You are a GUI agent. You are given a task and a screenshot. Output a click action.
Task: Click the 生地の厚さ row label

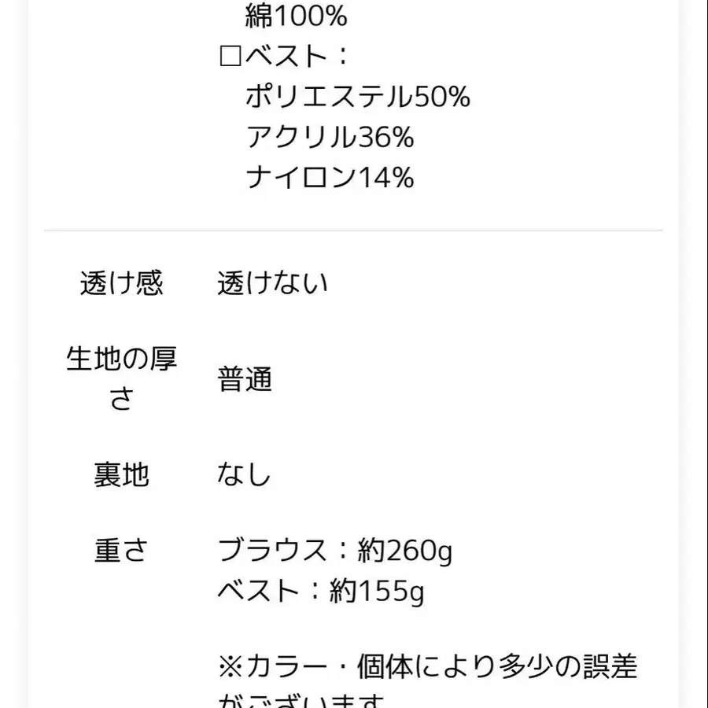coord(121,379)
